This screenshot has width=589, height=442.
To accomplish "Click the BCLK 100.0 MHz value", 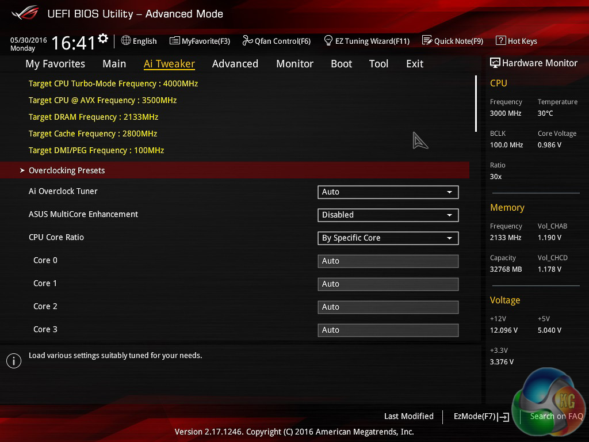I will coord(506,144).
